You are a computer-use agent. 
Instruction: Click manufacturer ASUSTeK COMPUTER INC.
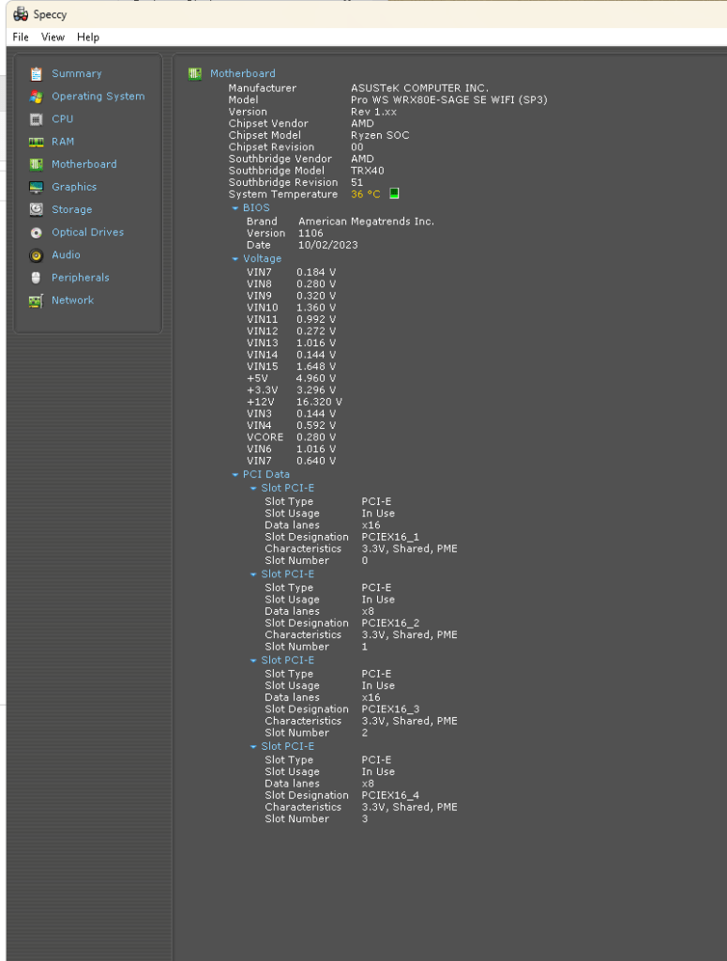tap(419, 88)
